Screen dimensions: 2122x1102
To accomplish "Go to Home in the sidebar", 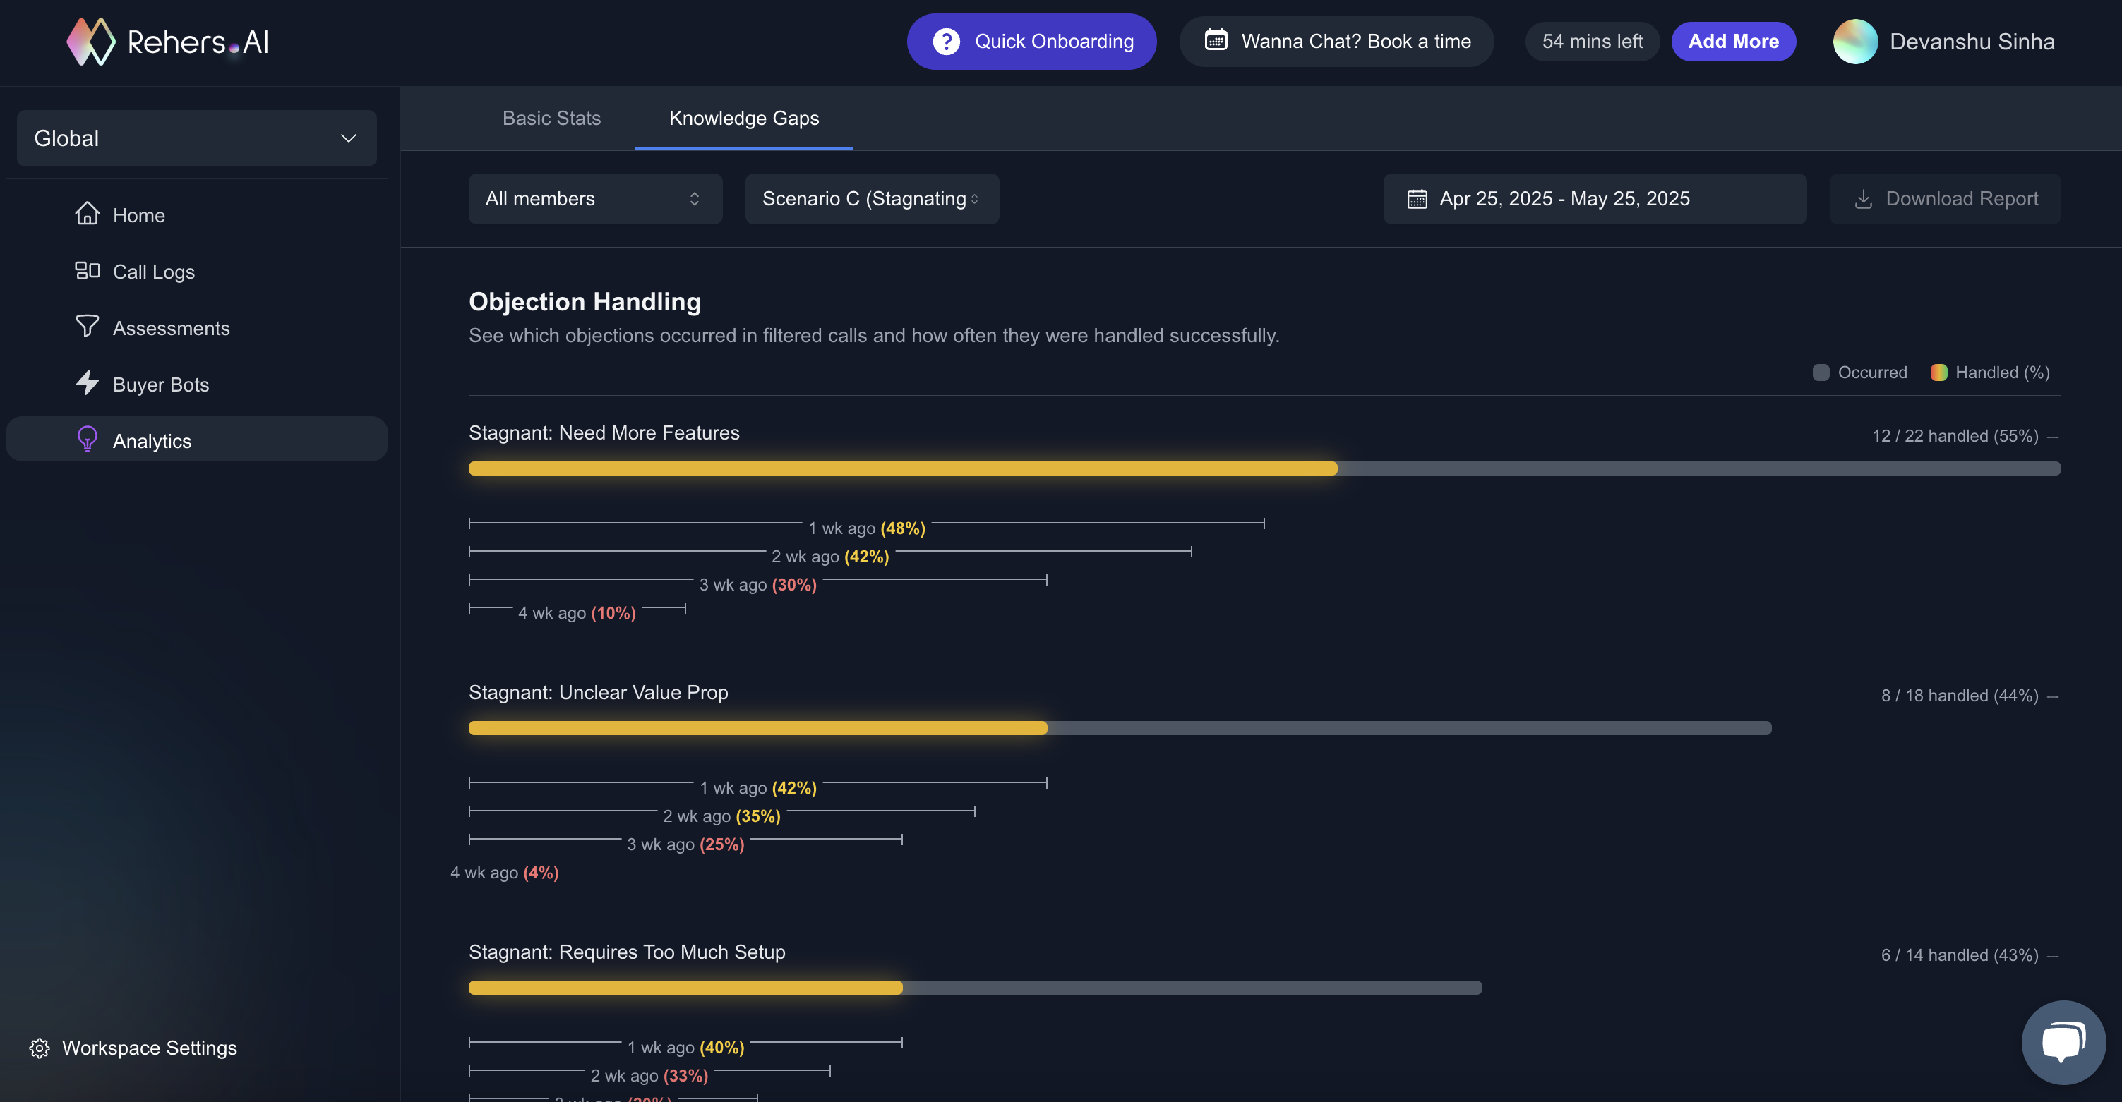I will pos(196,214).
